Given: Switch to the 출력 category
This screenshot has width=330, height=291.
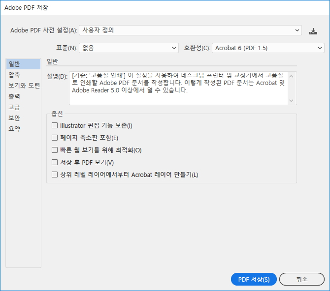Looking at the screenshot, I should [x=23, y=96].
